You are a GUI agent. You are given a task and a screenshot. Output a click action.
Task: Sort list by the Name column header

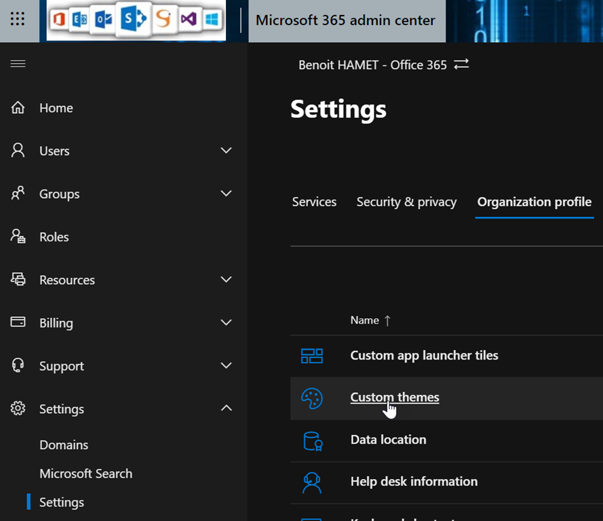(365, 320)
